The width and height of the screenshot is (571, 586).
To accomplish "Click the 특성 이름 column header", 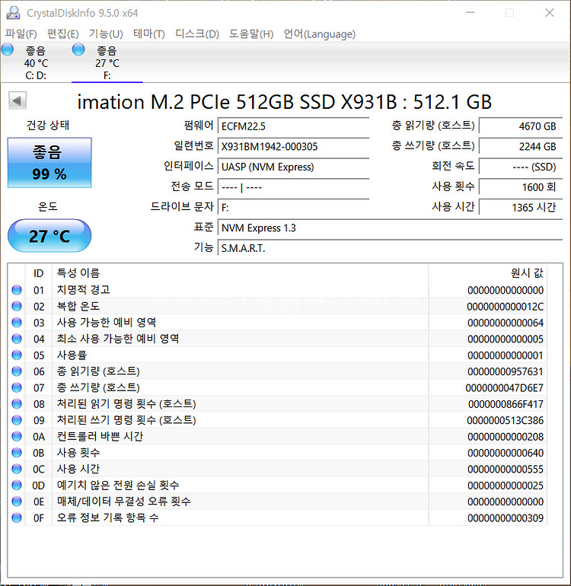I will click(240, 273).
